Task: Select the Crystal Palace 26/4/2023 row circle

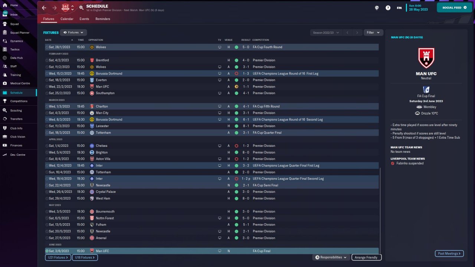Action: click(x=47, y=192)
